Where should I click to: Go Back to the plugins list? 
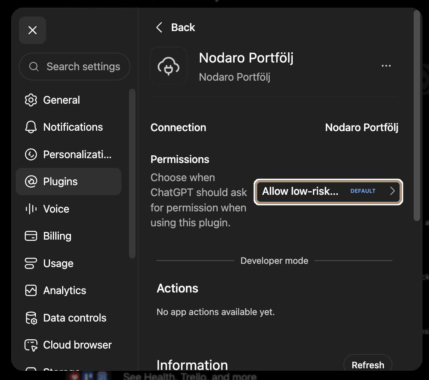175,27
